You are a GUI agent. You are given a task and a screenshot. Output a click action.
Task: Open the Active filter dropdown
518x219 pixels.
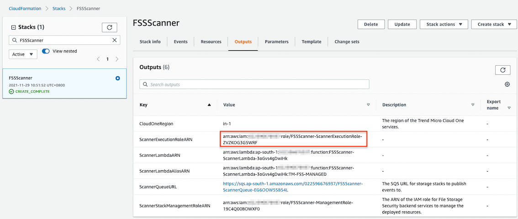pos(23,54)
